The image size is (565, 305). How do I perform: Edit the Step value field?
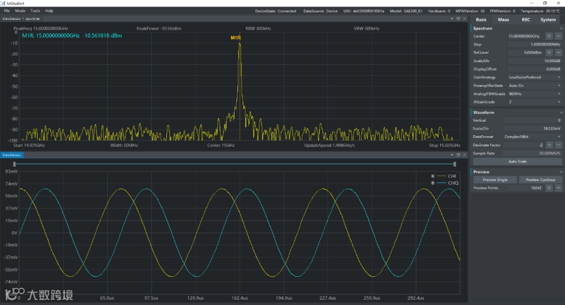(535, 44)
